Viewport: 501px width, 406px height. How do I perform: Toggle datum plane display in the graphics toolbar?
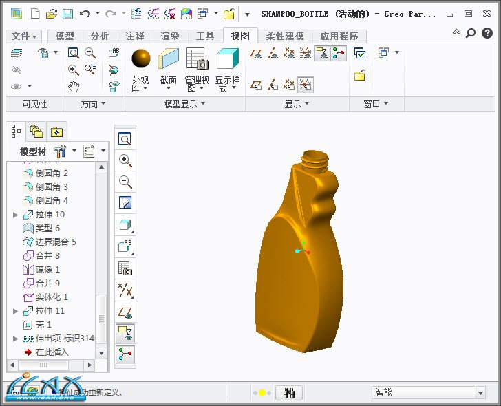125,312
